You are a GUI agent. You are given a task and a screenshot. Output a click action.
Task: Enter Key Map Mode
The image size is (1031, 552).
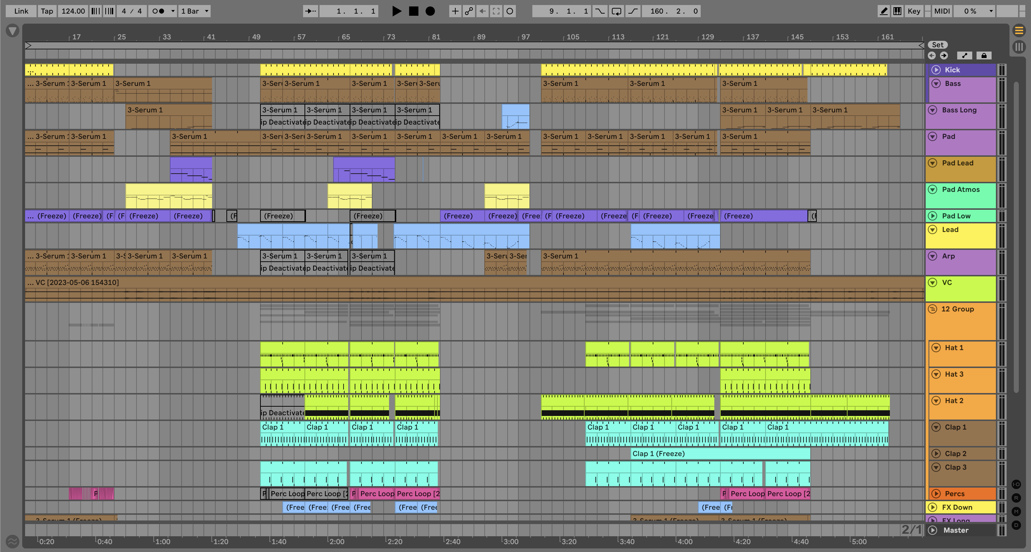[914, 11]
